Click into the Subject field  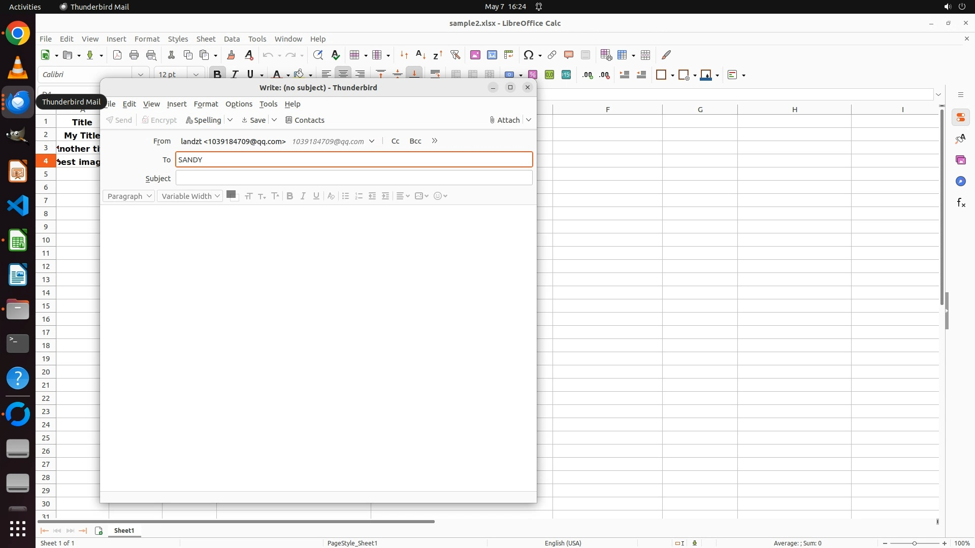click(354, 178)
